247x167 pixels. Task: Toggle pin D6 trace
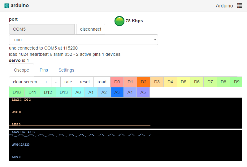click(x=197, y=82)
